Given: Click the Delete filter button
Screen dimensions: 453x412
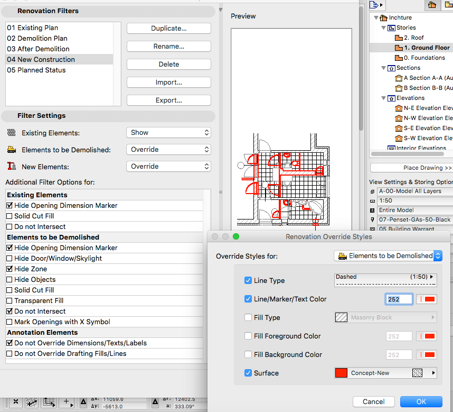Looking at the screenshot, I should click(169, 64).
